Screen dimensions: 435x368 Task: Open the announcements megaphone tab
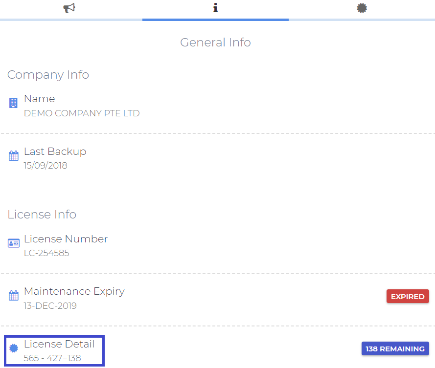[x=69, y=8]
